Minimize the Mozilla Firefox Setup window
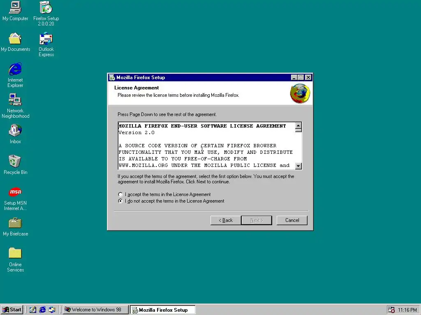Viewport: 421px width, 315px height. point(294,78)
